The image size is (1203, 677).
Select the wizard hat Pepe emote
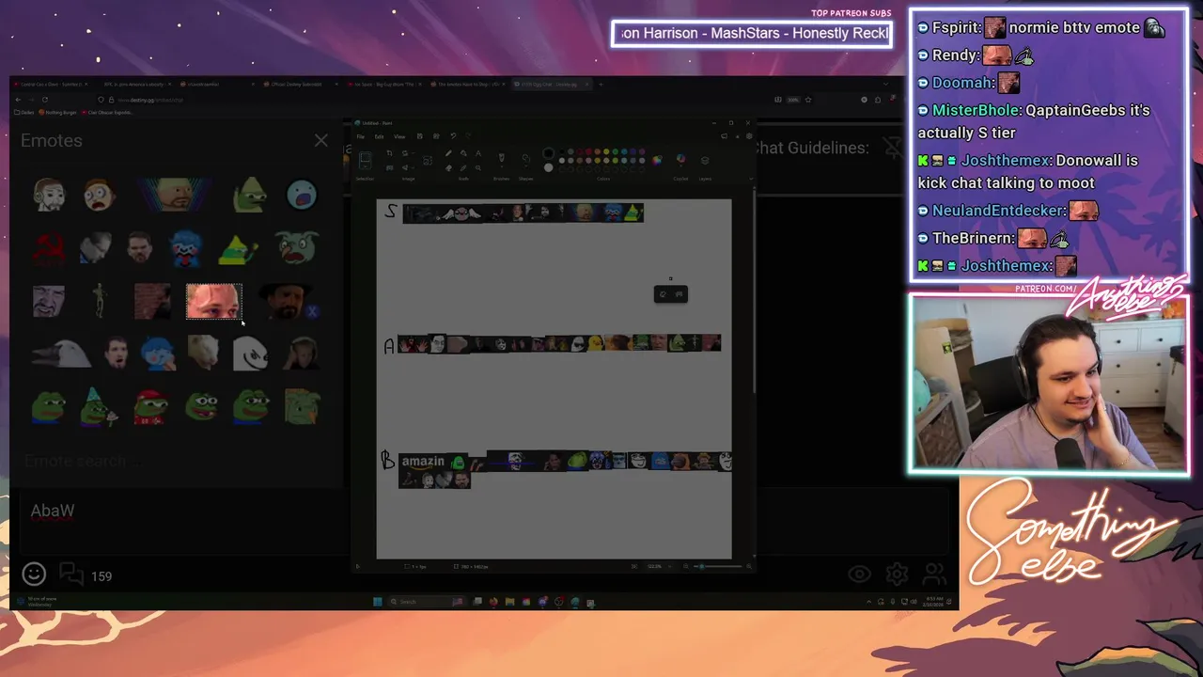click(x=99, y=406)
